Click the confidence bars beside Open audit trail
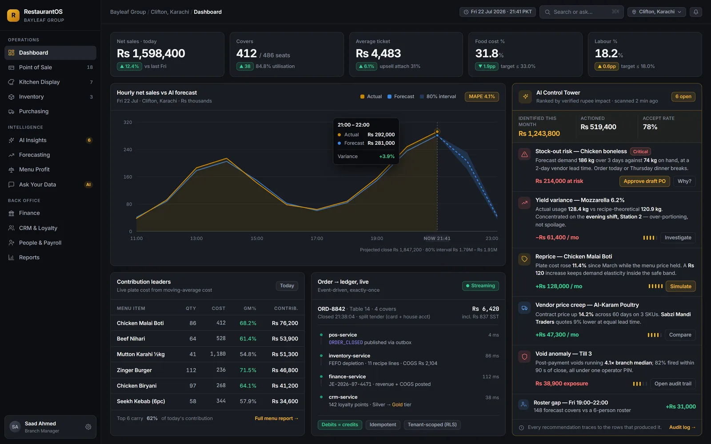The height and width of the screenshot is (444, 711). tap(640, 384)
